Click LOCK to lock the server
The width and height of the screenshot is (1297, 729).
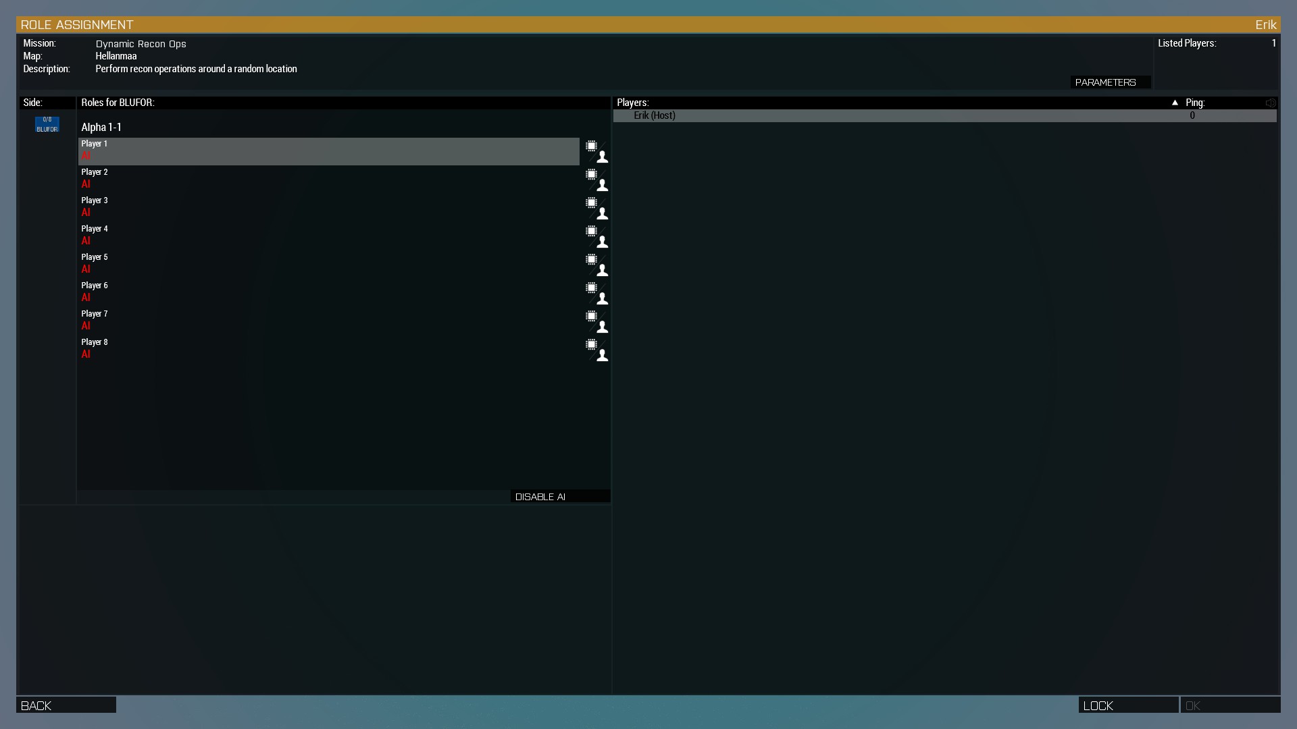[1127, 705]
